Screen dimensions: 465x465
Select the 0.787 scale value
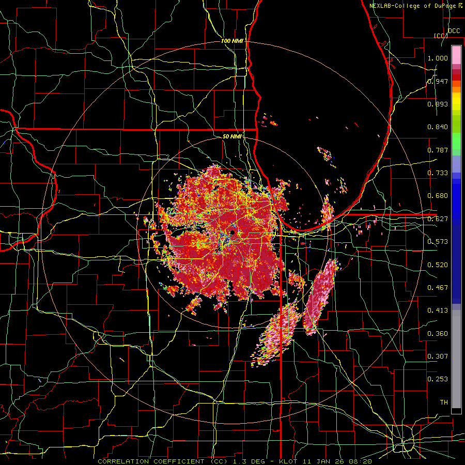click(438, 150)
